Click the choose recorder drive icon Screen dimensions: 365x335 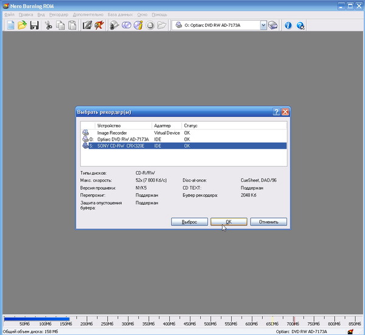click(x=273, y=25)
